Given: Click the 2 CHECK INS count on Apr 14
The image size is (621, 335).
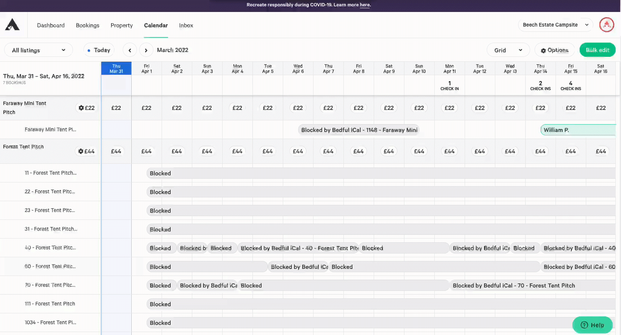Looking at the screenshot, I should click(541, 86).
